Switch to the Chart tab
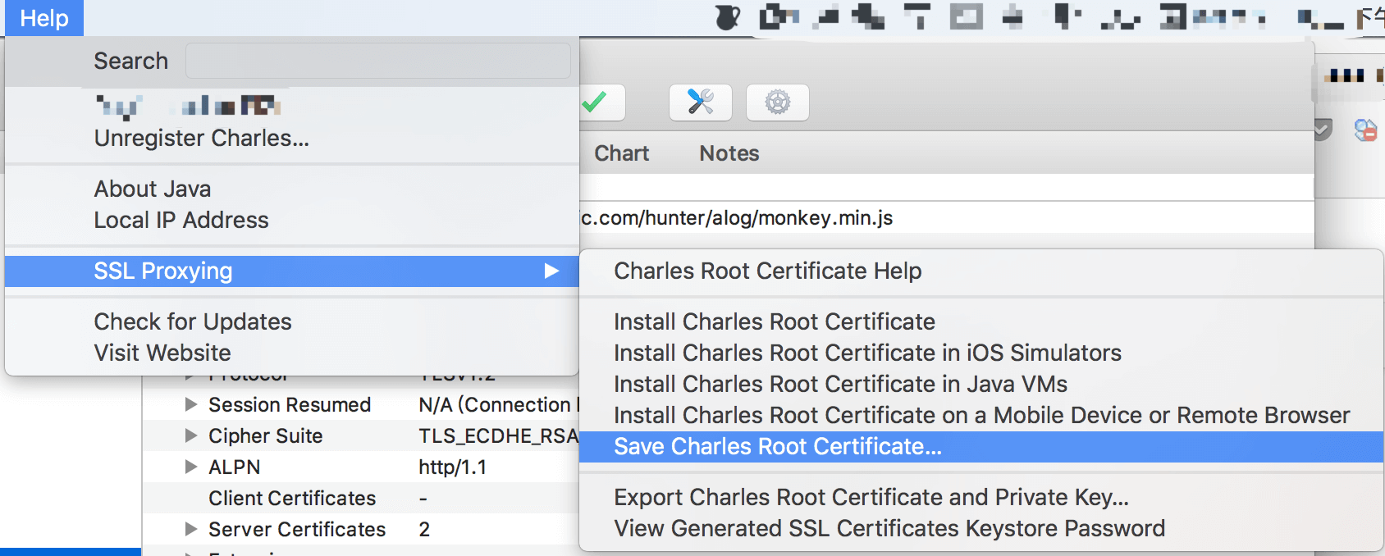The image size is (1385, 556). 621,153
